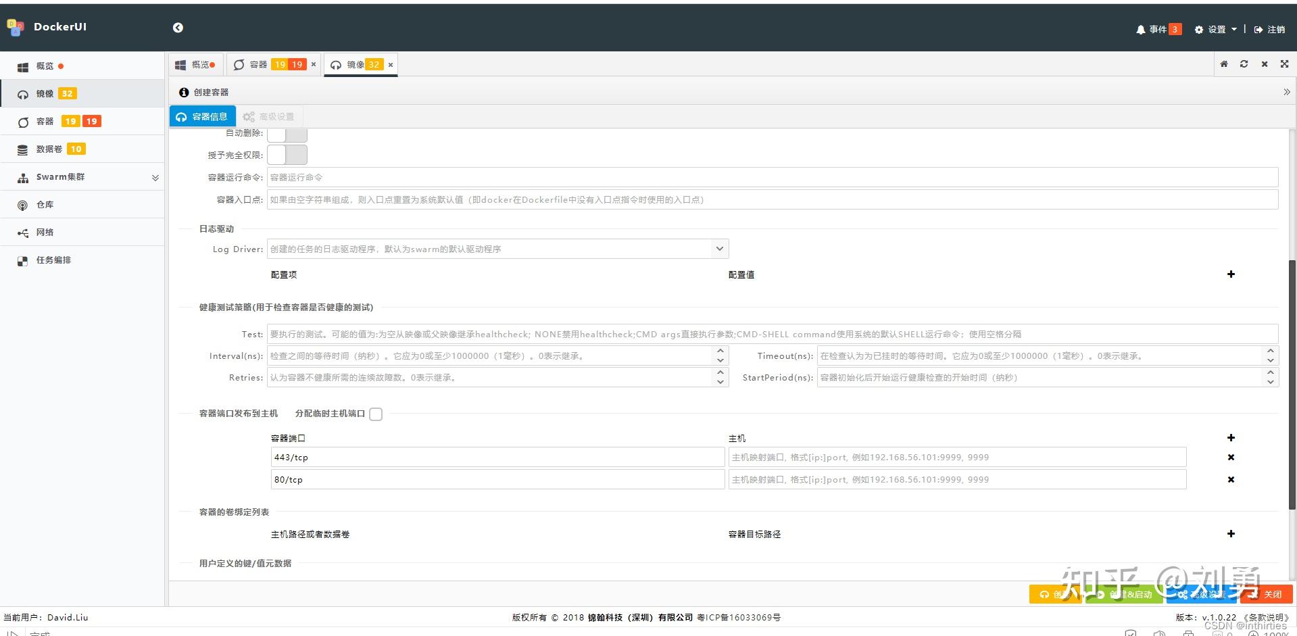Open the 仓库 registry sidebar item
The image size is (1297, 636).
(43, 204)
